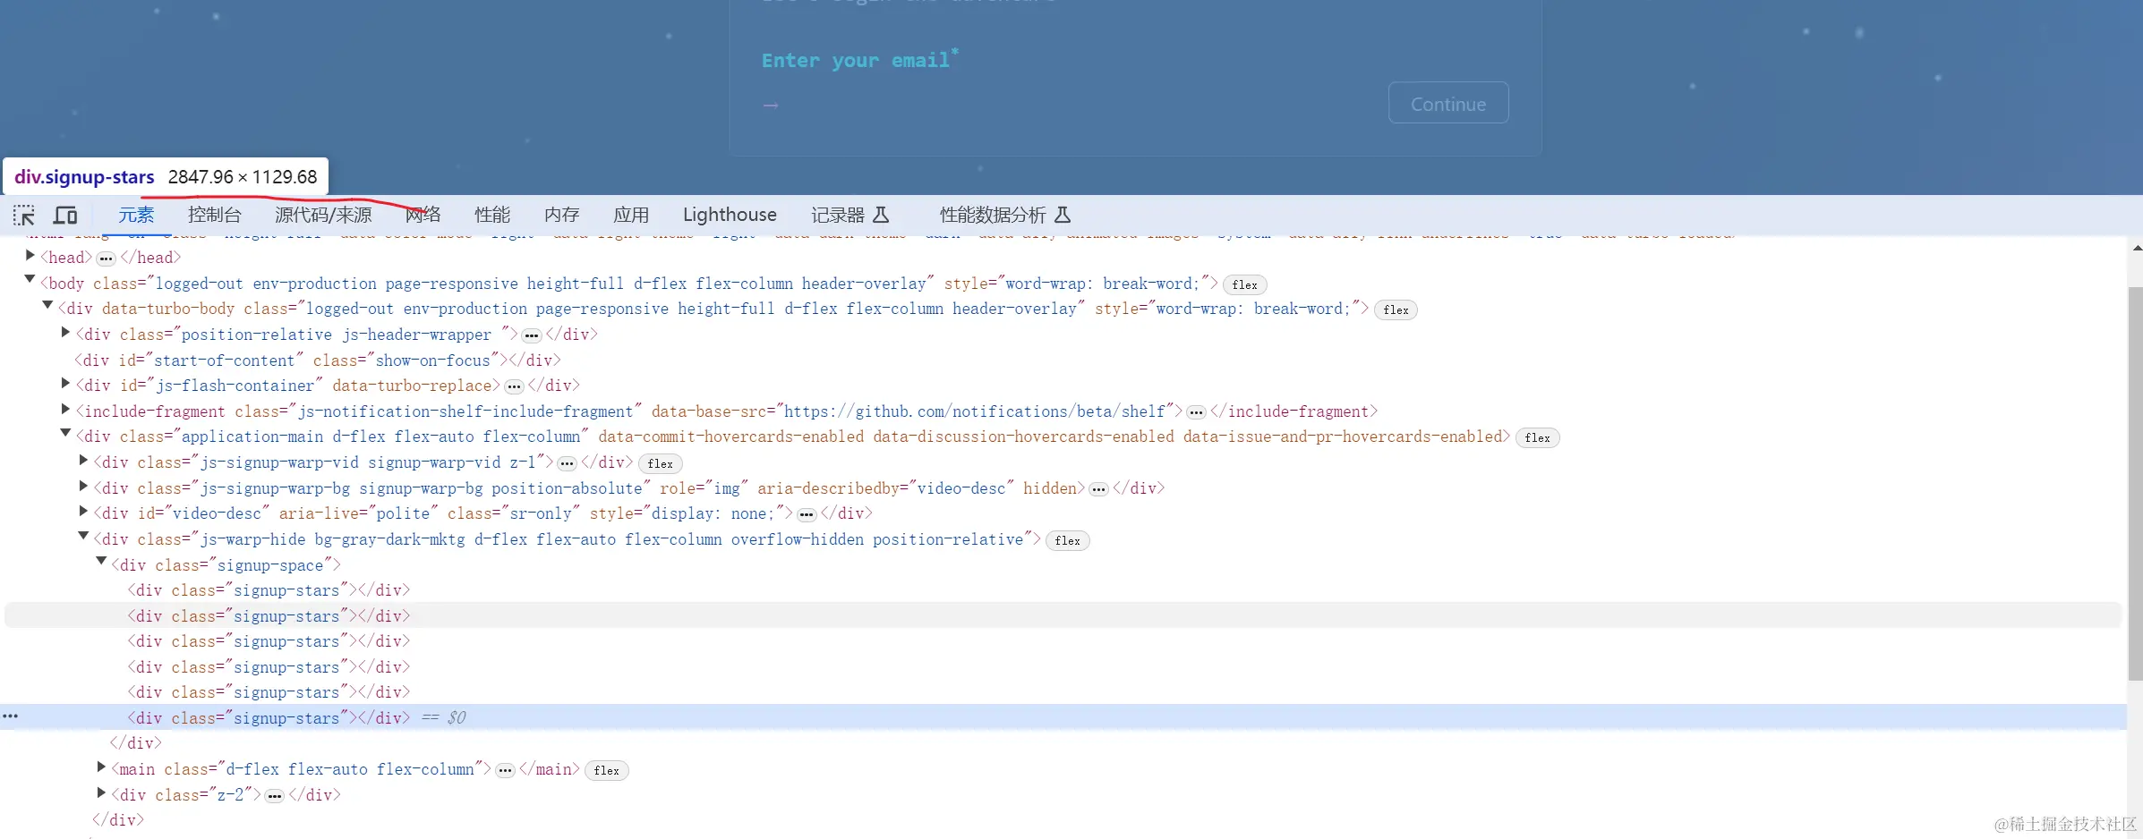Switch to the 控制台 tab

coord(215,215)
